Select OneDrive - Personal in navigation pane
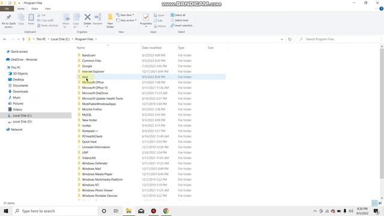Viewport: 384px width, 216px height. 24,59
